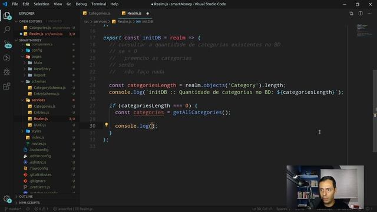Click the VS Code logo icon
This screenshot has height=212, width=377.
(5, 4)
